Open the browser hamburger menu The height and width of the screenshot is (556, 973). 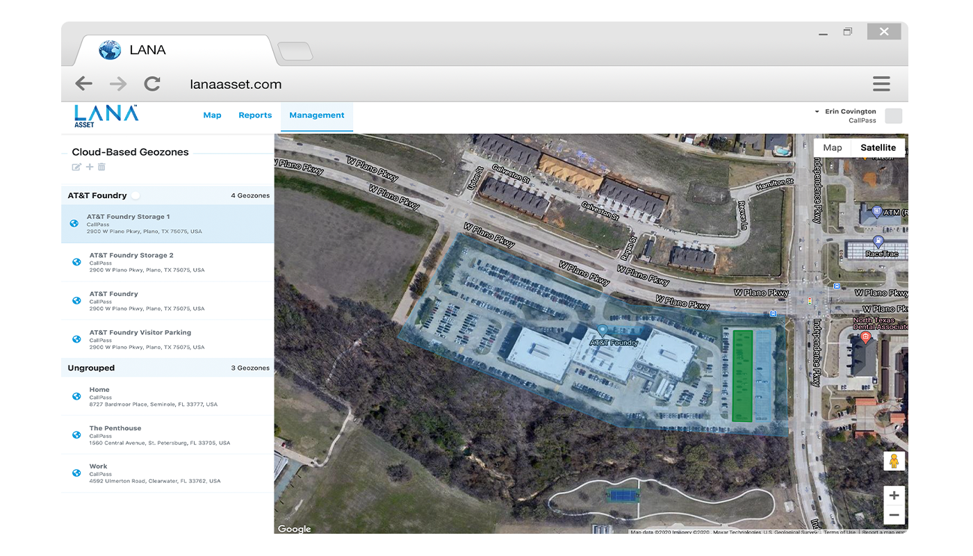click(881, 84)
